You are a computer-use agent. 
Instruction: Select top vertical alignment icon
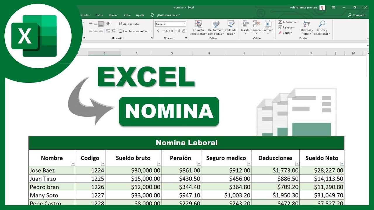(91, 24)
